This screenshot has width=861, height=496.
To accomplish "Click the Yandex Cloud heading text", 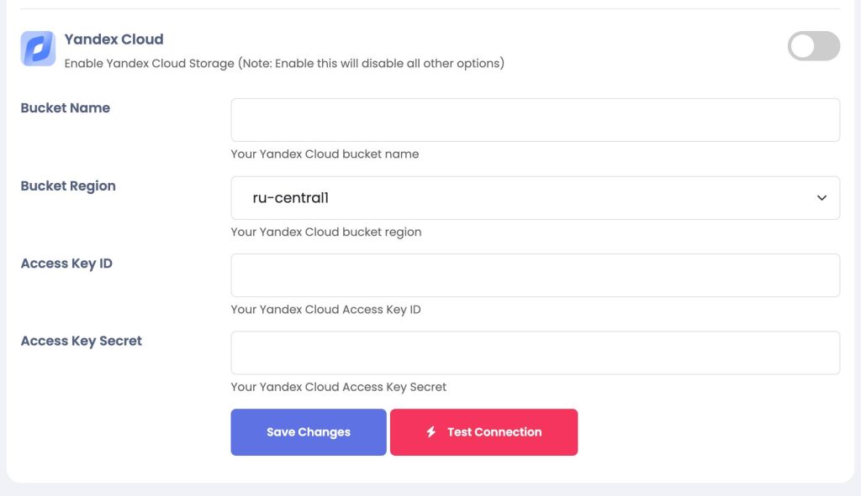I will [x=114, y=39].
